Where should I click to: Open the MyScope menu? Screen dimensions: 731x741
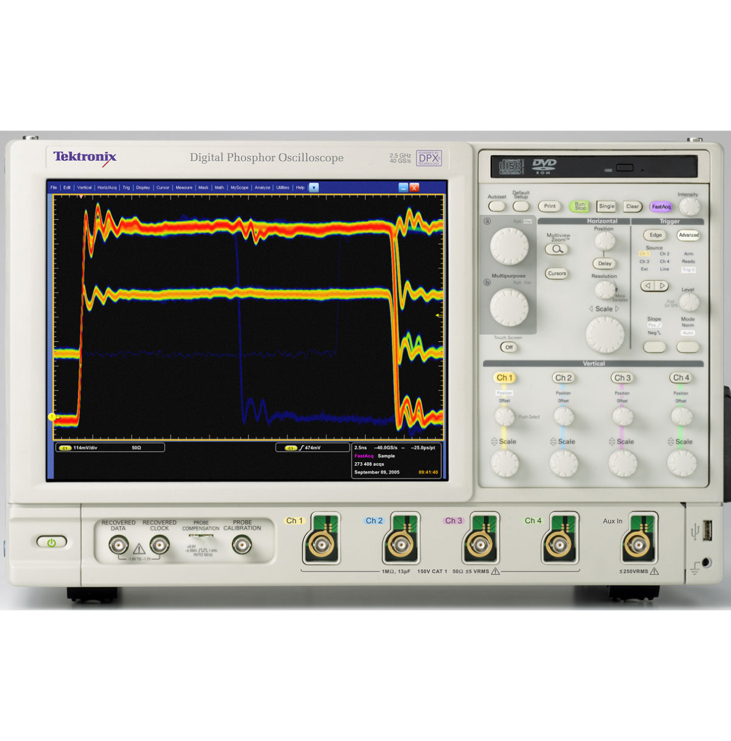coord(239,188)
